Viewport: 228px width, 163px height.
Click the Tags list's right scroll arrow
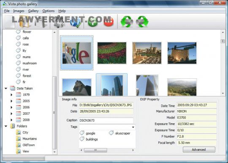(133, 150)
